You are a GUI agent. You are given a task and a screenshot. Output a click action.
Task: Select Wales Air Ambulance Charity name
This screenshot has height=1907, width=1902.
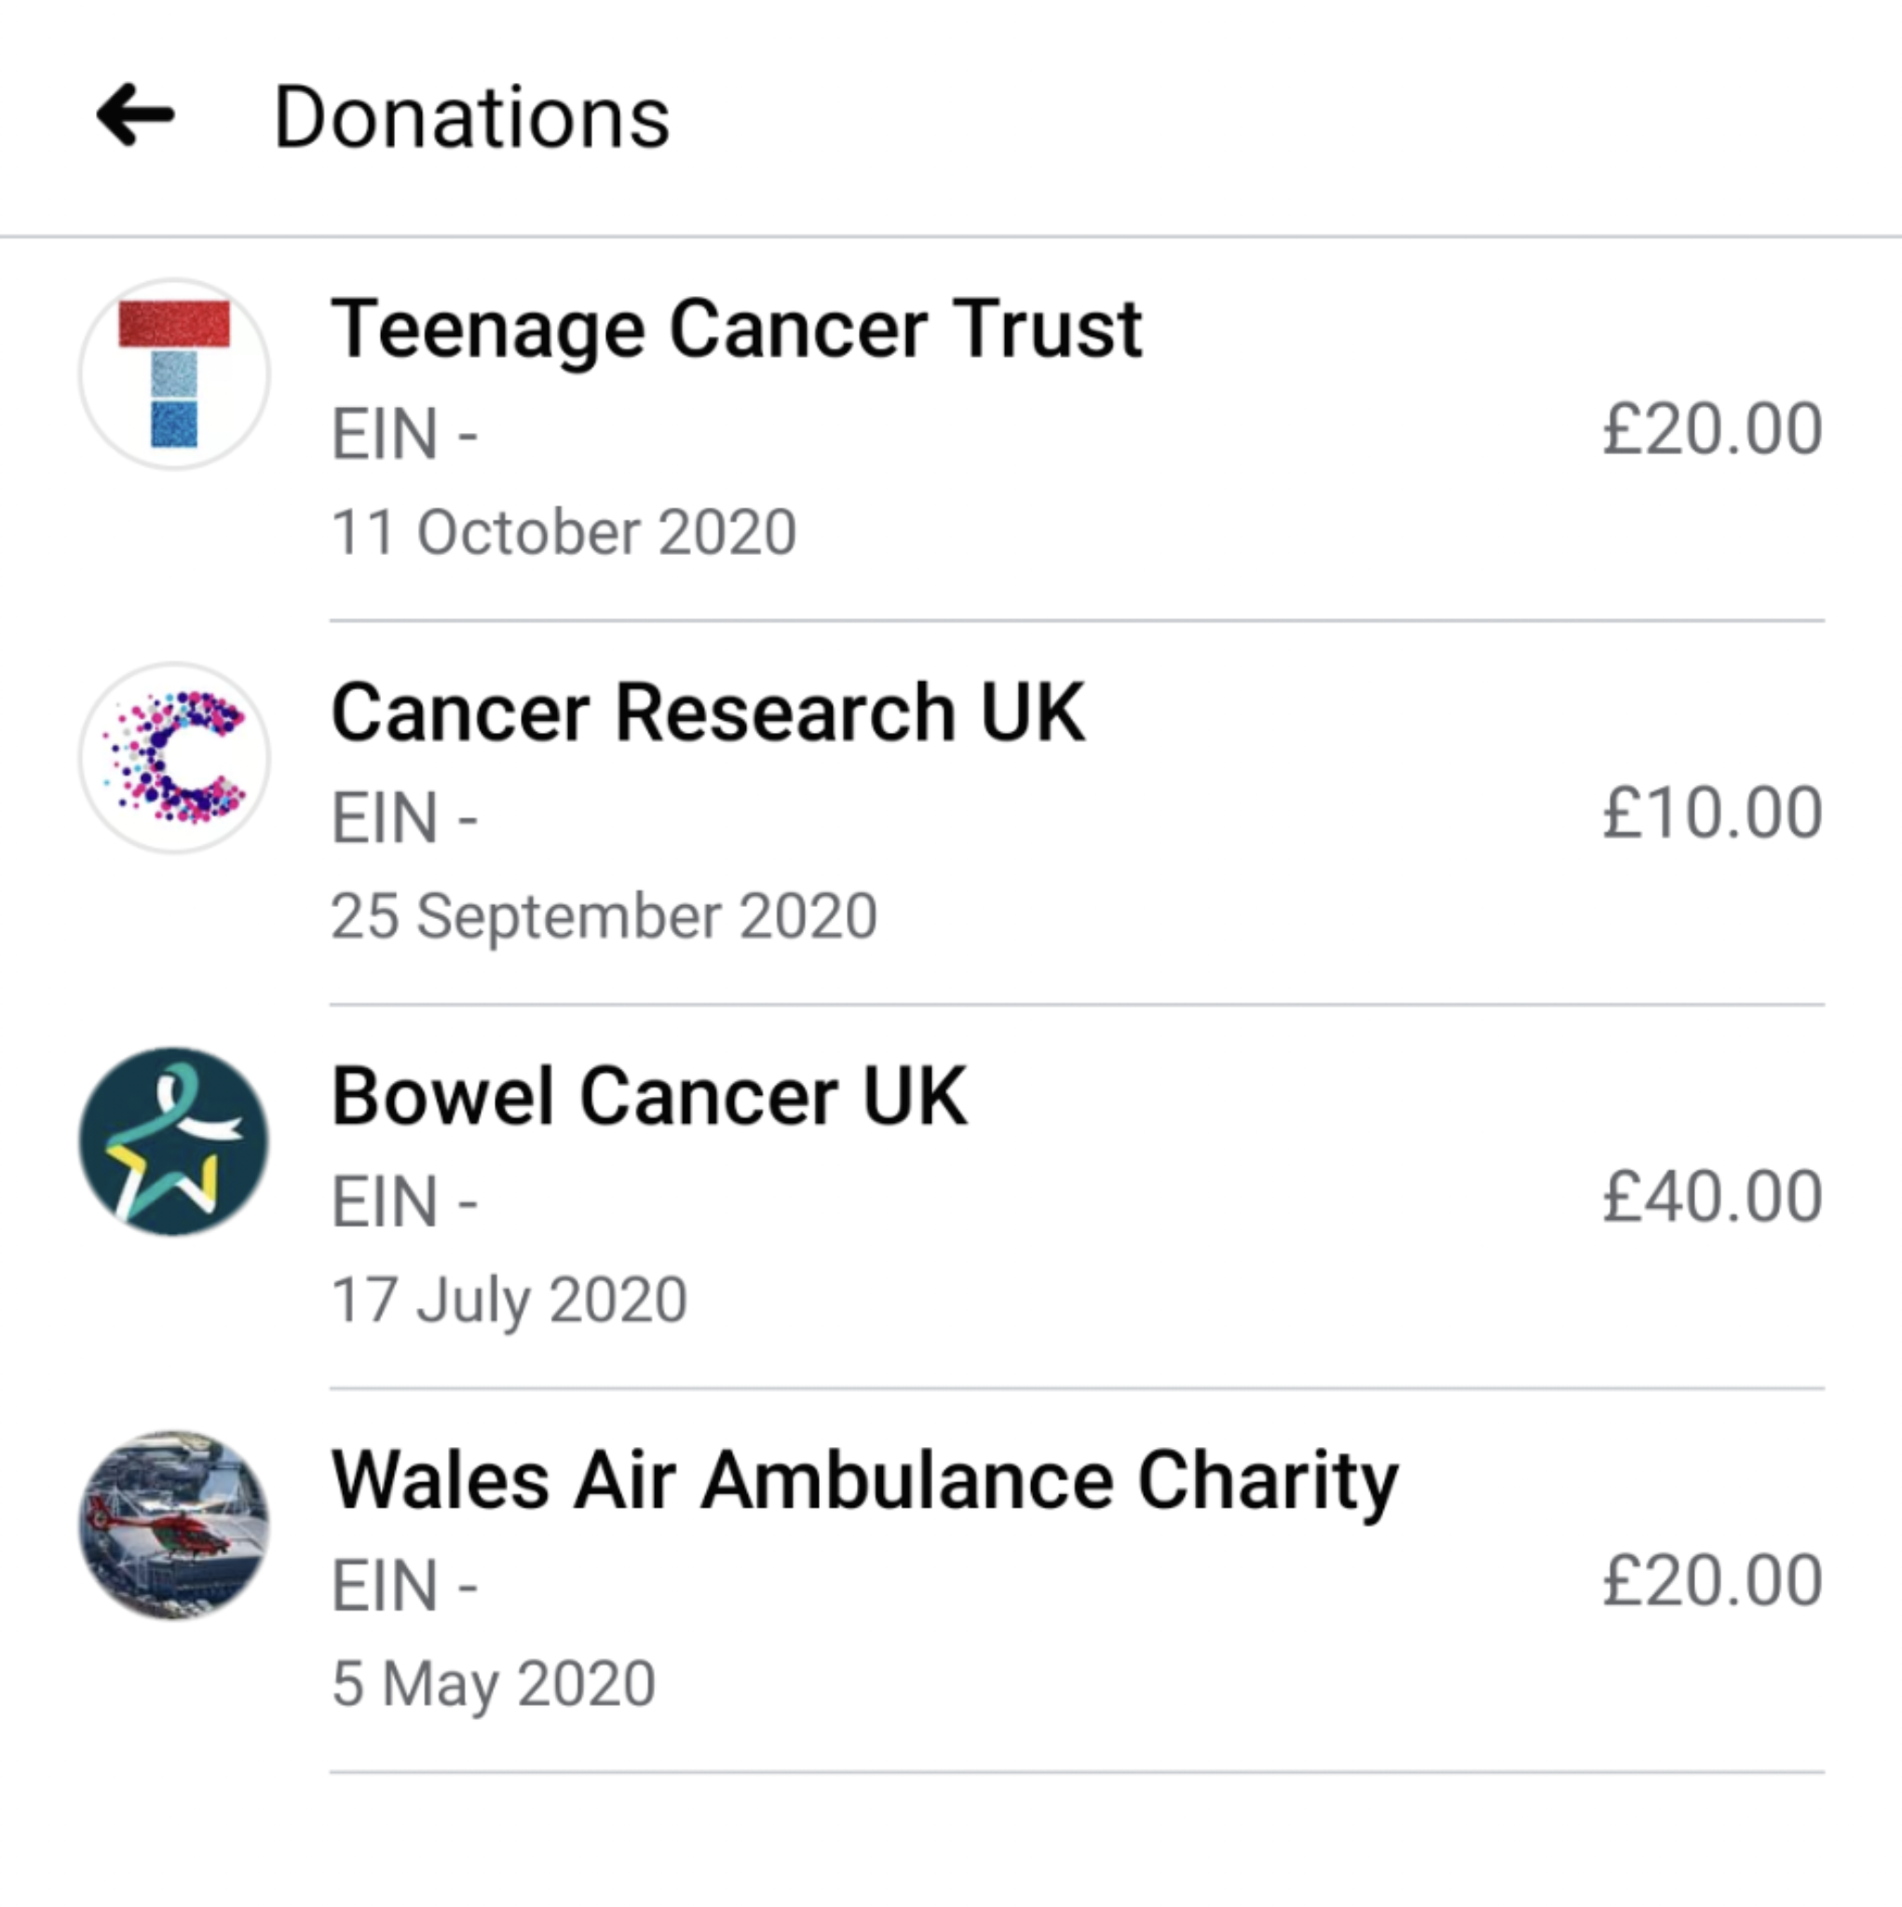click(x=864, y=1480)
